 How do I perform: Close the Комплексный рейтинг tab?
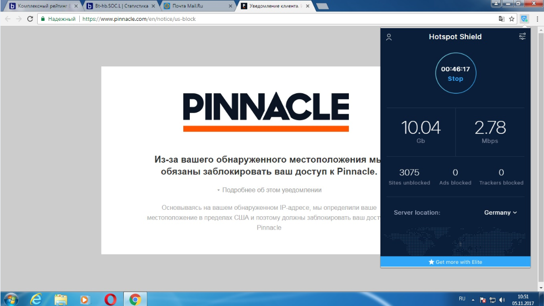(x=76, y=6)
